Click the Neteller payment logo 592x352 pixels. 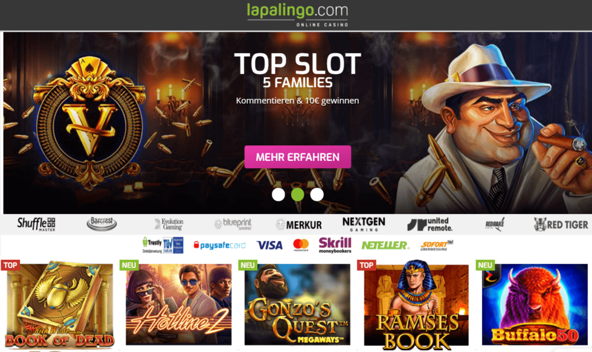tap(385, 245)
